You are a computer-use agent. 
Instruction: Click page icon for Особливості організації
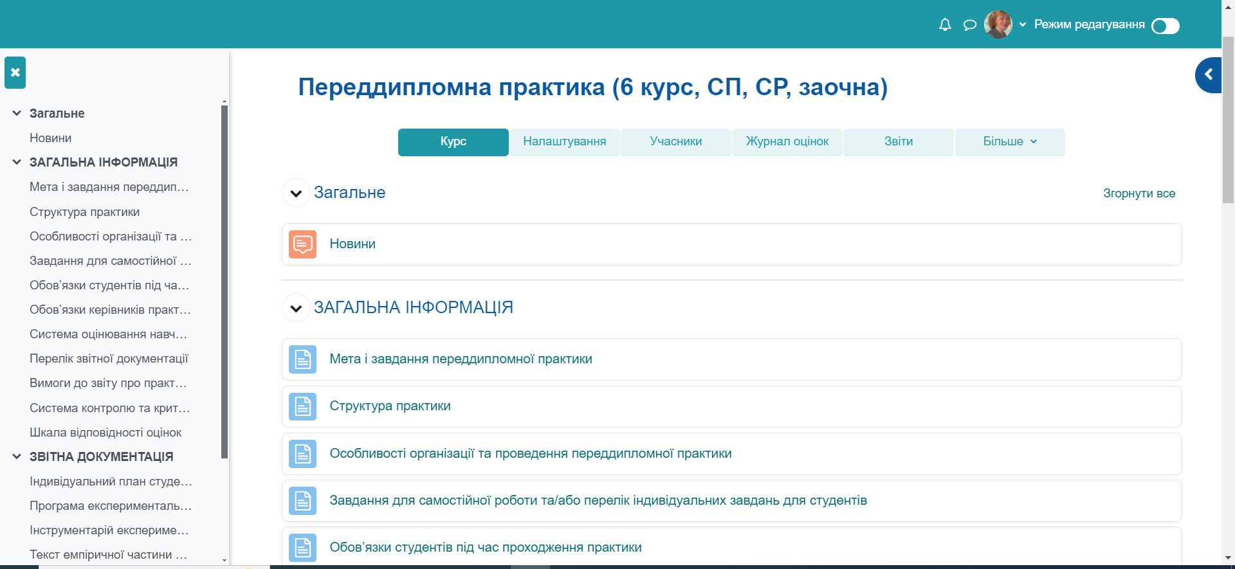tap(302, 454)
